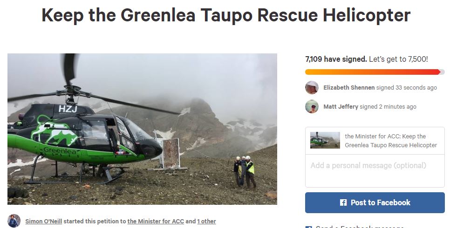Click the Matt Jeffery name text

click(x=341, y=107)
